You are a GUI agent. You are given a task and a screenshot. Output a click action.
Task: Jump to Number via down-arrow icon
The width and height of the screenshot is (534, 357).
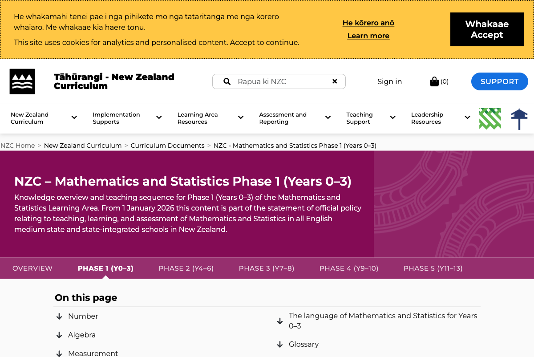click(x=59, y=316)
